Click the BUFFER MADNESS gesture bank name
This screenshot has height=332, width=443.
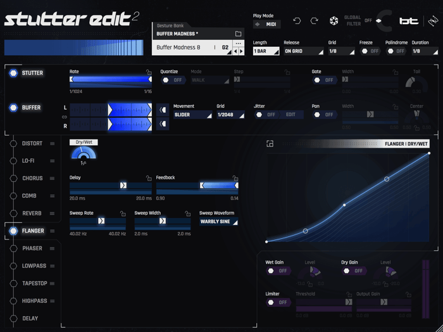coord(177,34)
